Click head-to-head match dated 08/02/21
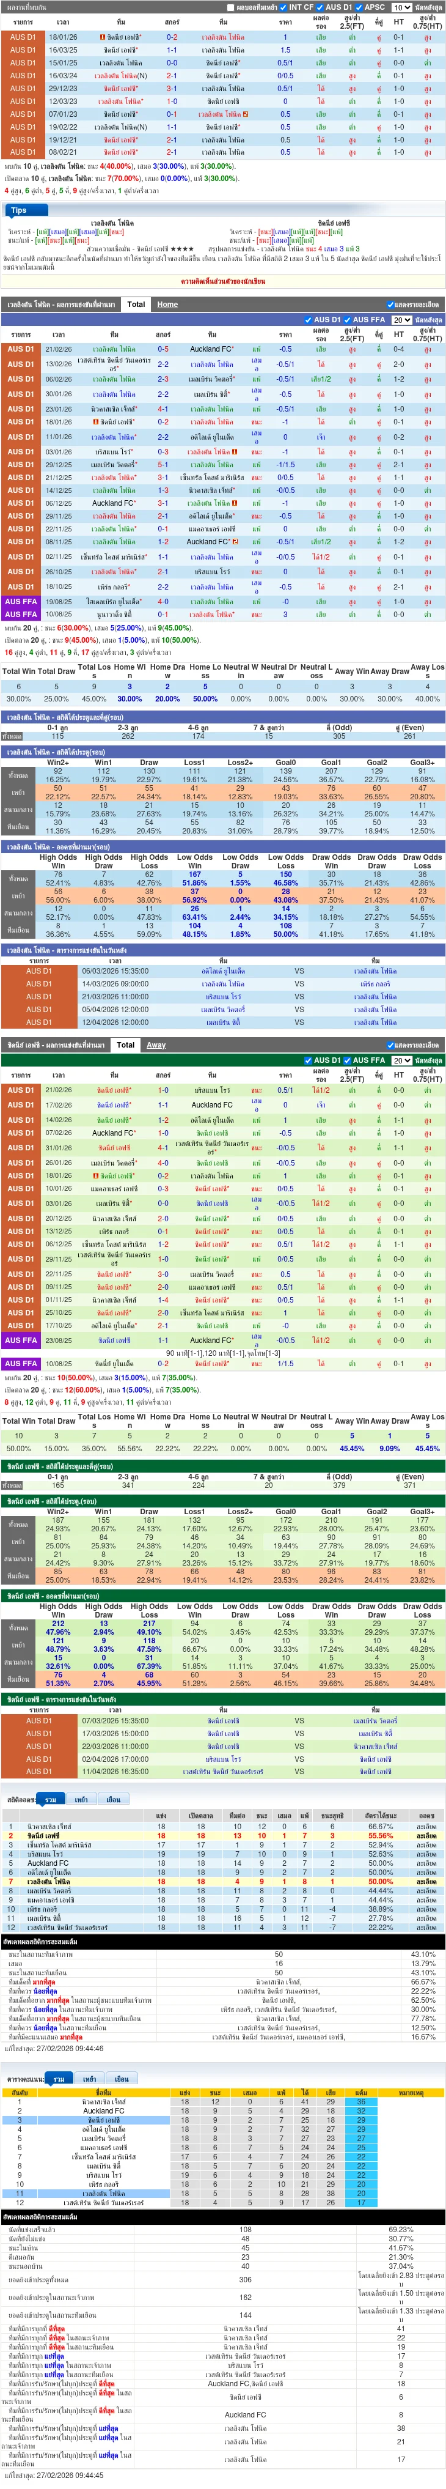 (223, 152)
